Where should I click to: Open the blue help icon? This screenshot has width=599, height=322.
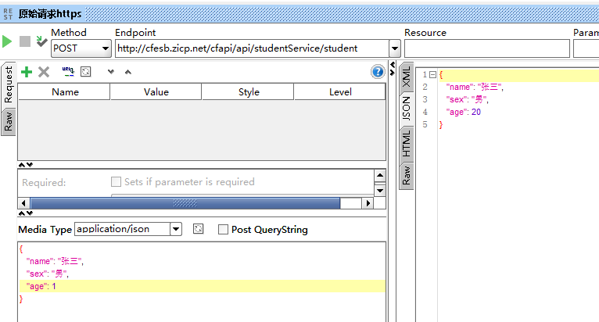click(x=378, y=72)
